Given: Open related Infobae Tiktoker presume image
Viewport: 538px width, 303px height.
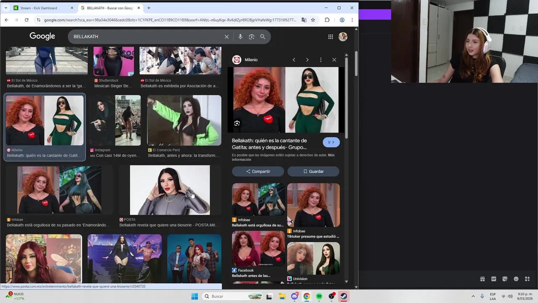Looking at the screenshot, I should coord(314,205).
